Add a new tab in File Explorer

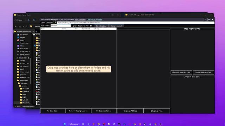pyautogui.click(x=37, y=31)
